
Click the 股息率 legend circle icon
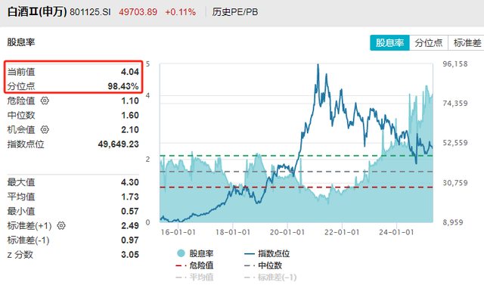pos(181,253)
